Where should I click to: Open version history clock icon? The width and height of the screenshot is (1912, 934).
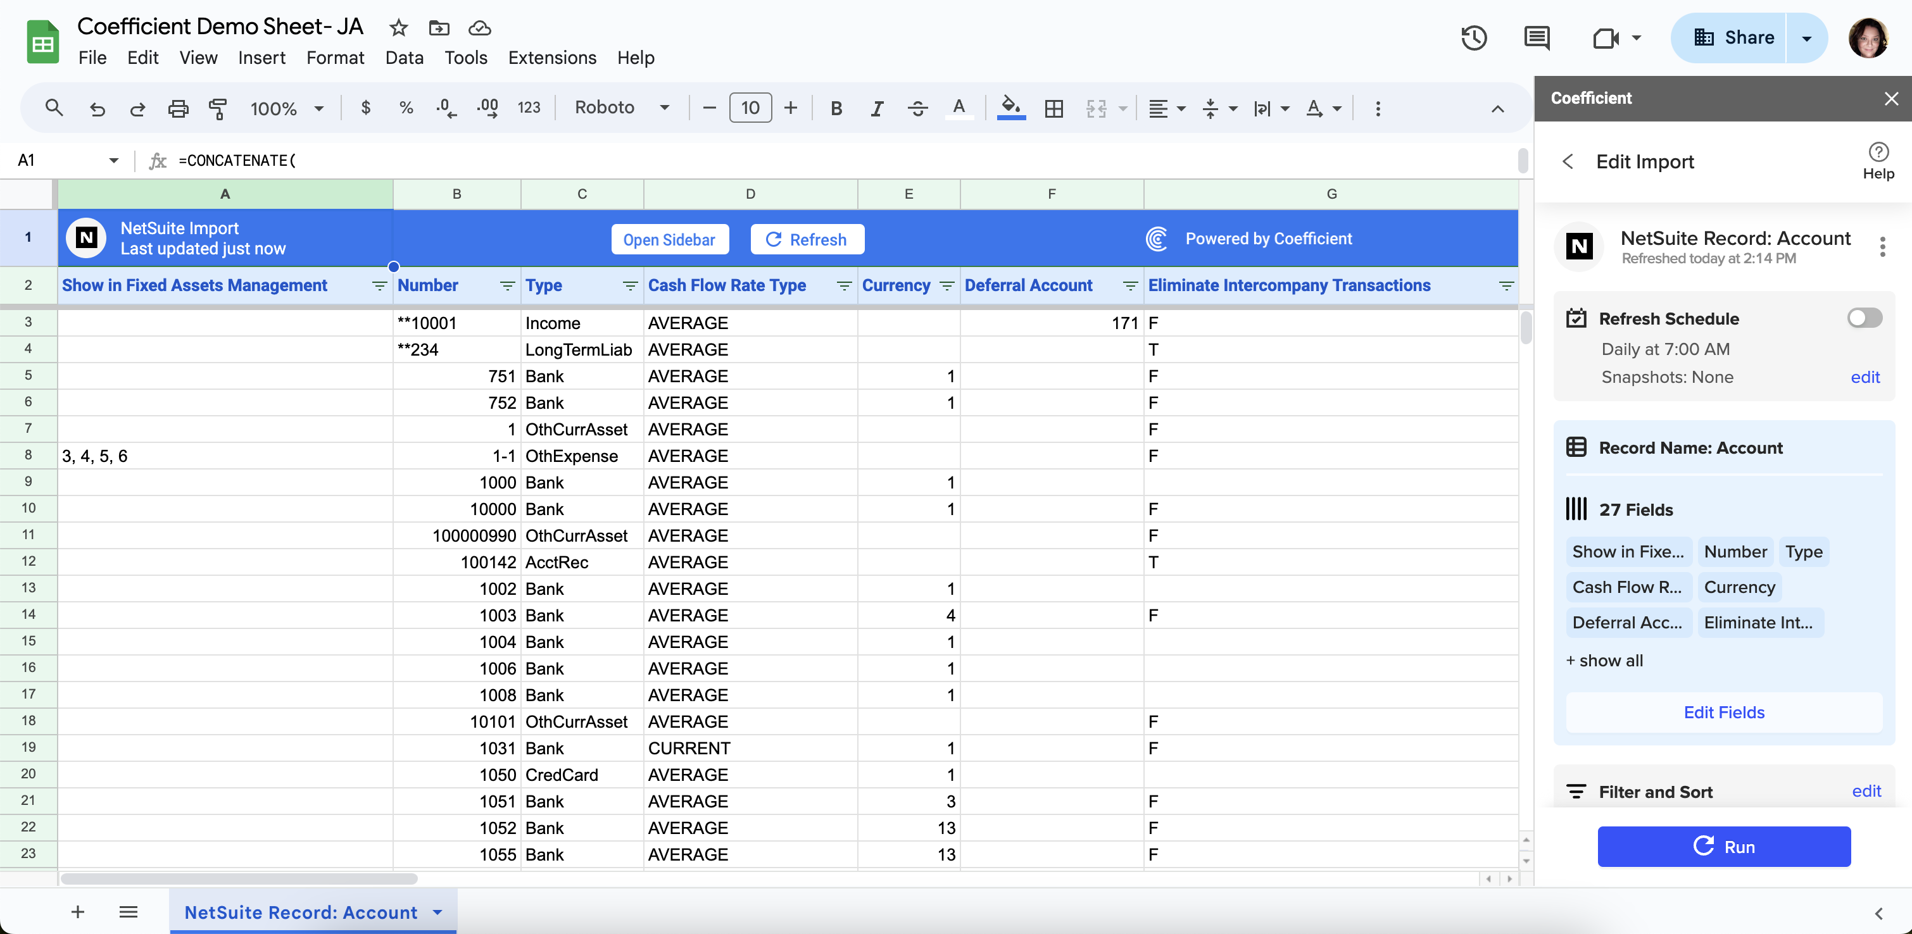(x=1473, y=38)
